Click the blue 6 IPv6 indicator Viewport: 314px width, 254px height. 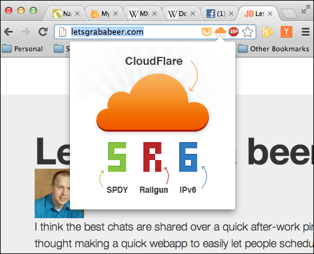point(188,157)
